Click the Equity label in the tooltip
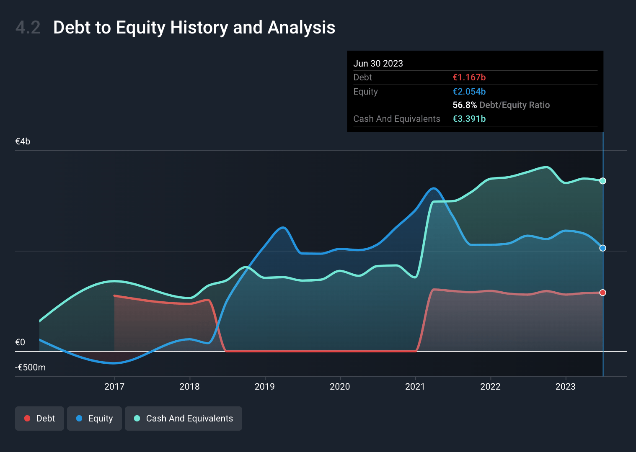636x452 pixels. point(365,92)
